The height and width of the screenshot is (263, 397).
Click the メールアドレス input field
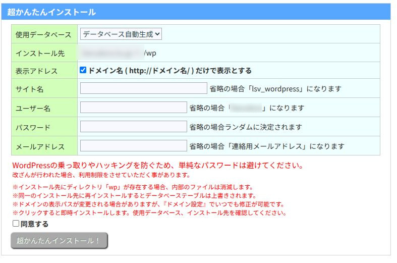pyautogui.click(x=134, y=146)
